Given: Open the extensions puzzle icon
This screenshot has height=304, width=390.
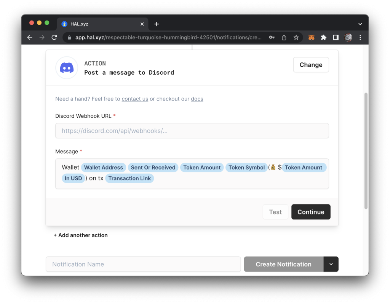Looking at the screenshot, I should [324, 37].
